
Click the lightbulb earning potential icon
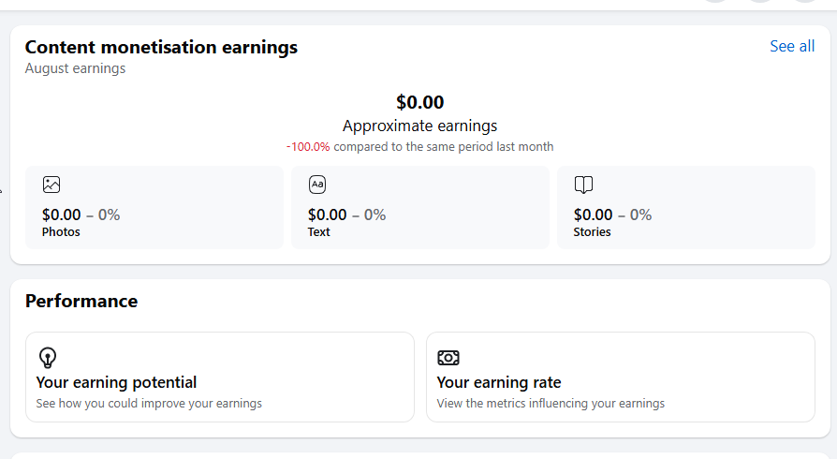48,358
